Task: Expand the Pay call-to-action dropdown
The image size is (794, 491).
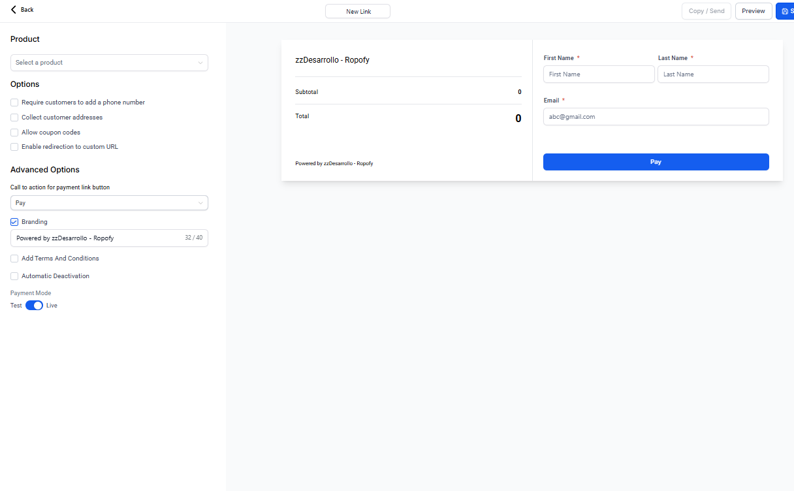Action: [109, 203]
